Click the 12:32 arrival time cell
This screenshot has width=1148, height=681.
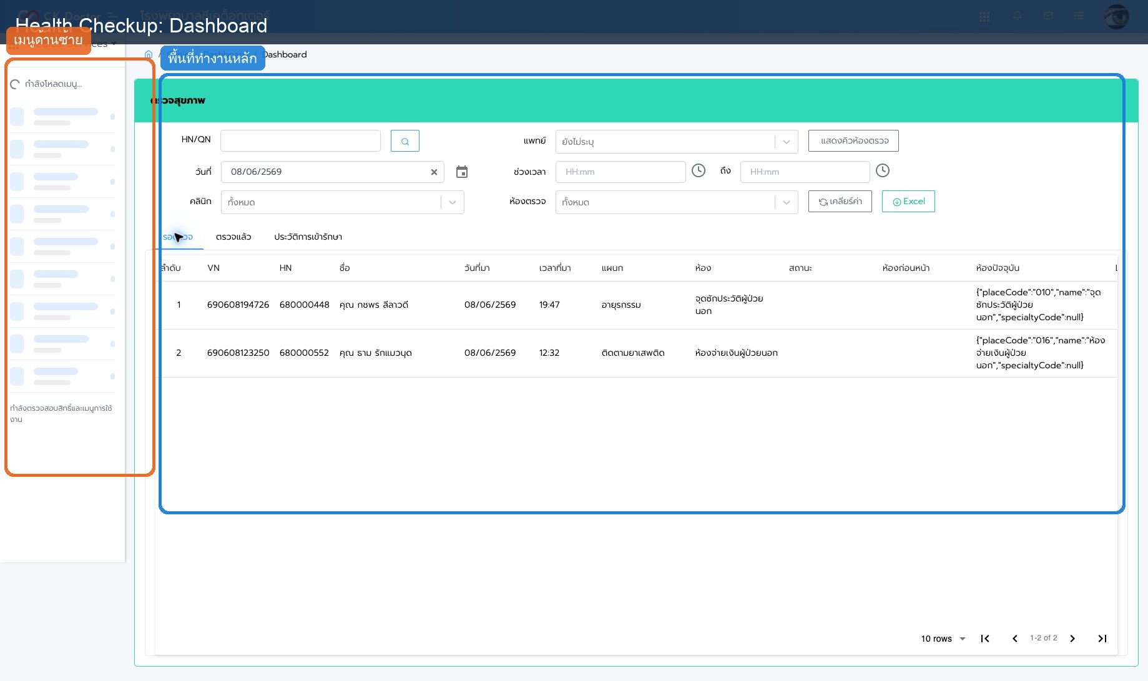click(x=549, y=353)
